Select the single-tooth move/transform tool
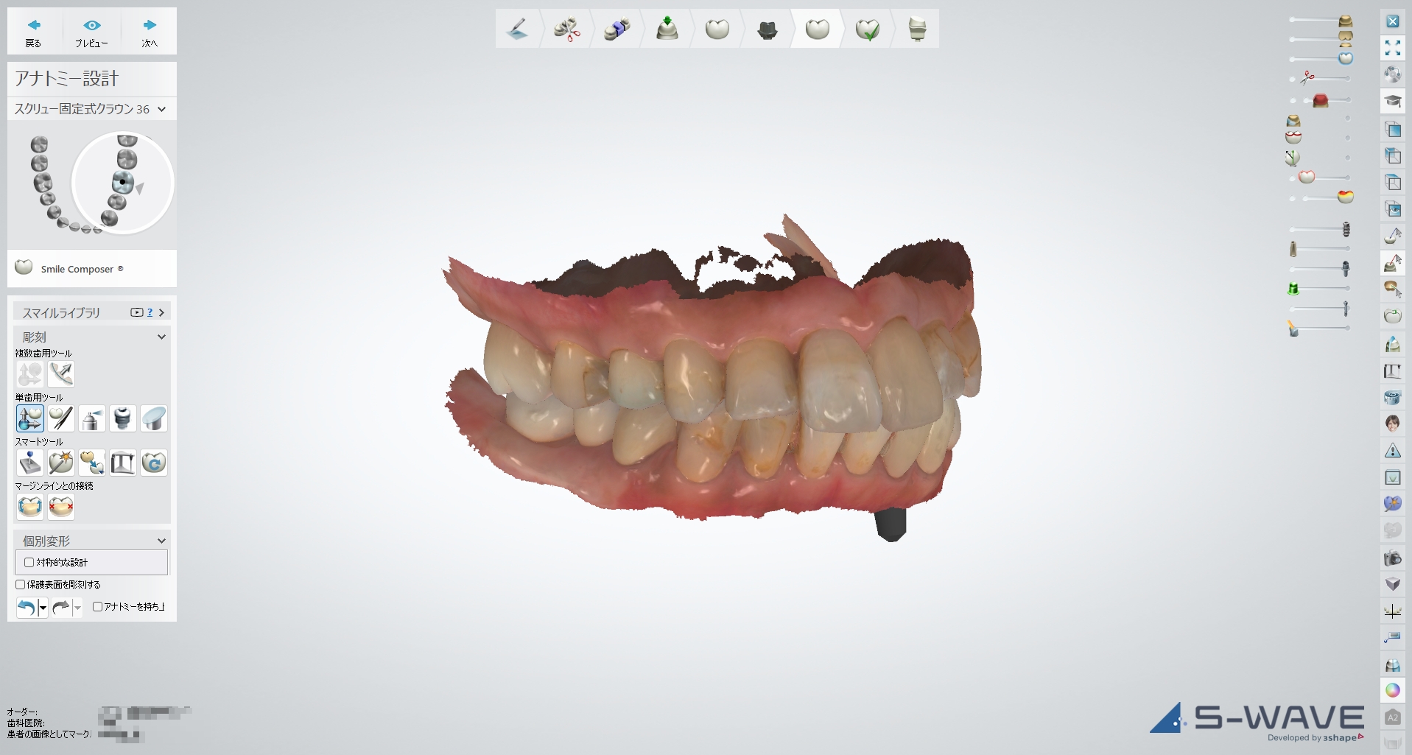Screen dimensions: 1412x755 (30, 418)
